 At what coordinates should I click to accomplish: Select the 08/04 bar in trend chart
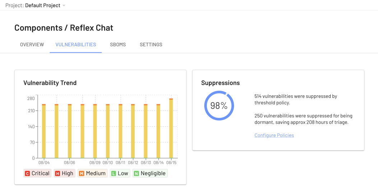[44, 131]
